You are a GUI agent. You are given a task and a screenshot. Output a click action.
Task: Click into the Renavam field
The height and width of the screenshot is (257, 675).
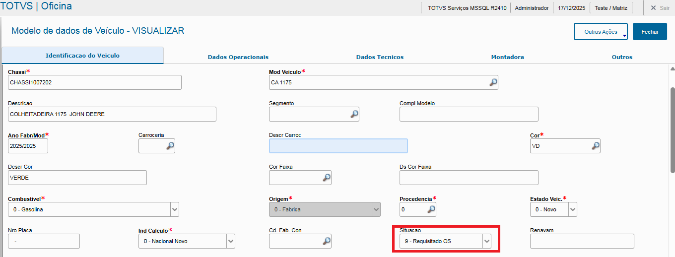coord(582,241)
